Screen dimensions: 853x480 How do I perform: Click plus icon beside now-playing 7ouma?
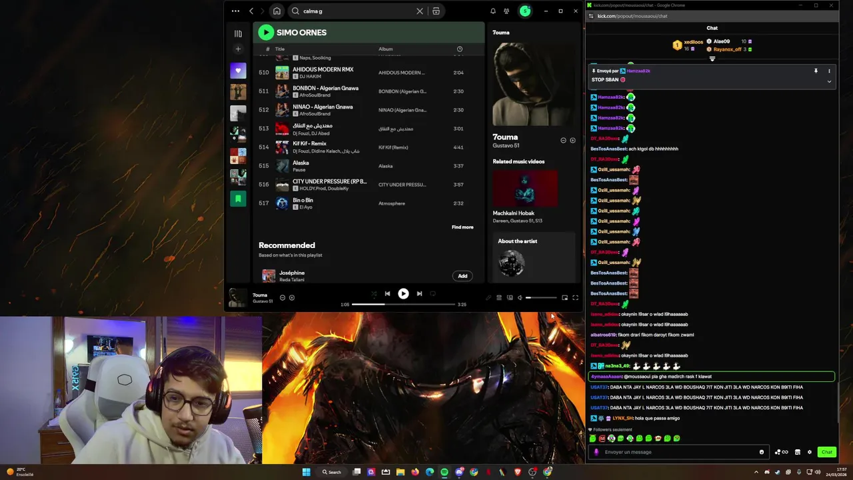click(x=292, y=297)
